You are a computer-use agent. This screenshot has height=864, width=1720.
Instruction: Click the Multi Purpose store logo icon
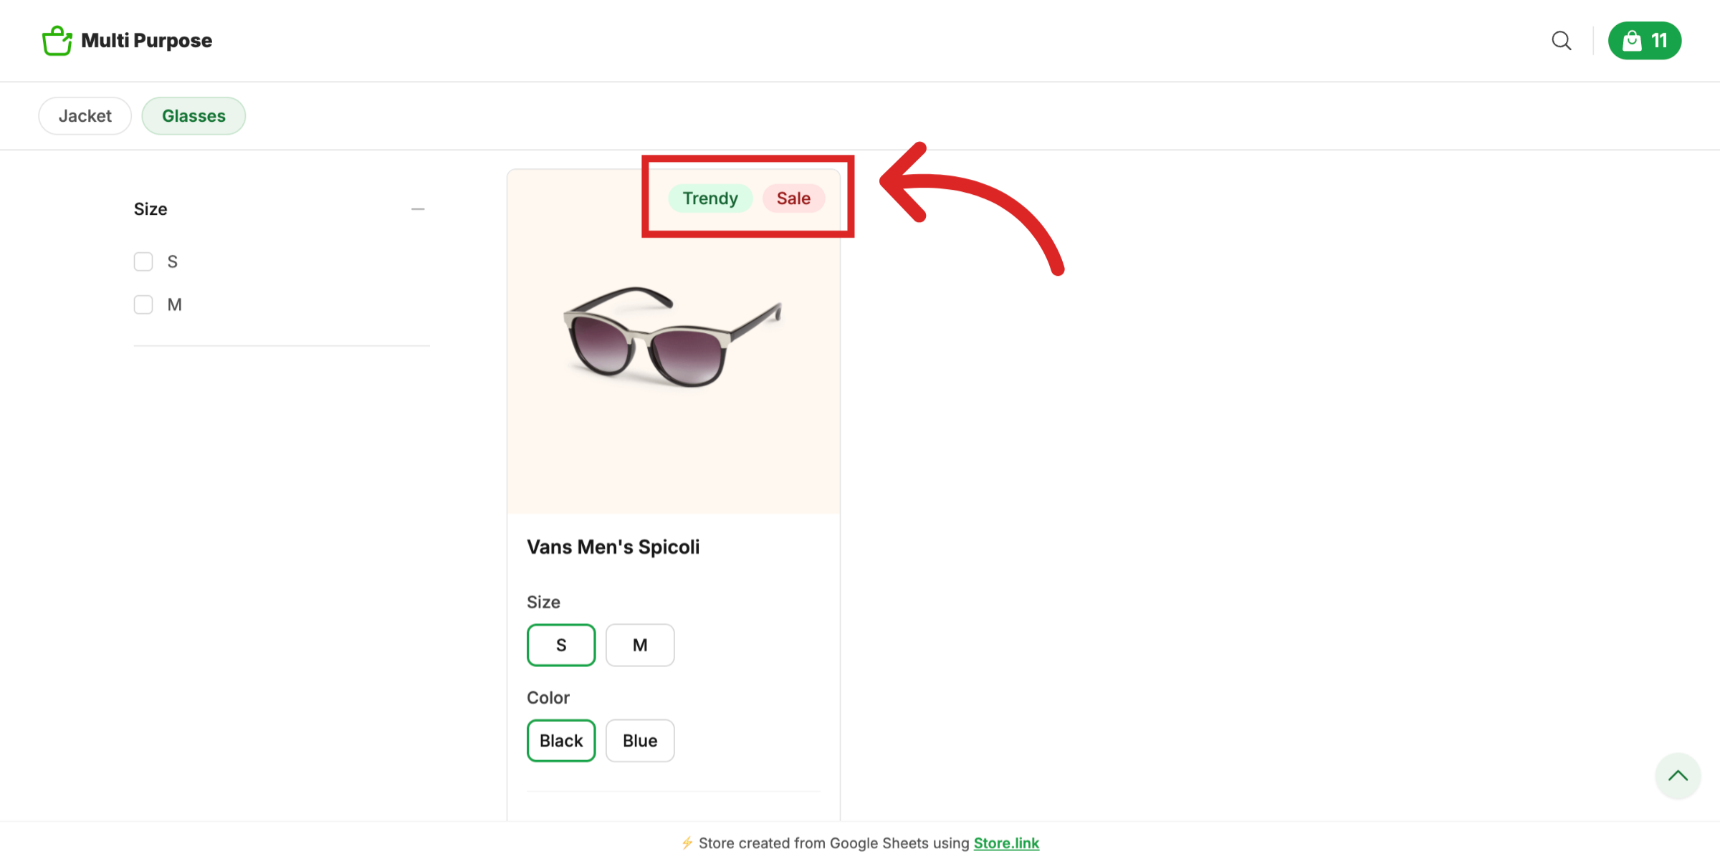[x=57, y=40]
